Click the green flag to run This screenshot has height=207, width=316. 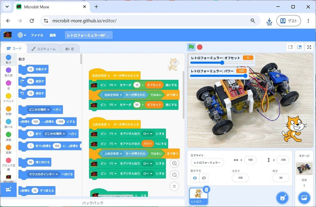tap(191, 47)
